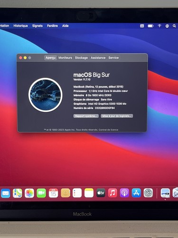The width and height of the screenshot is (178, 238).
Task: Click the Processeur 1,1 GHz Intel Core M line
Action: (x=101, y=91)
